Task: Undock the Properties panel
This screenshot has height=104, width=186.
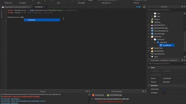Action: (182, 60)
